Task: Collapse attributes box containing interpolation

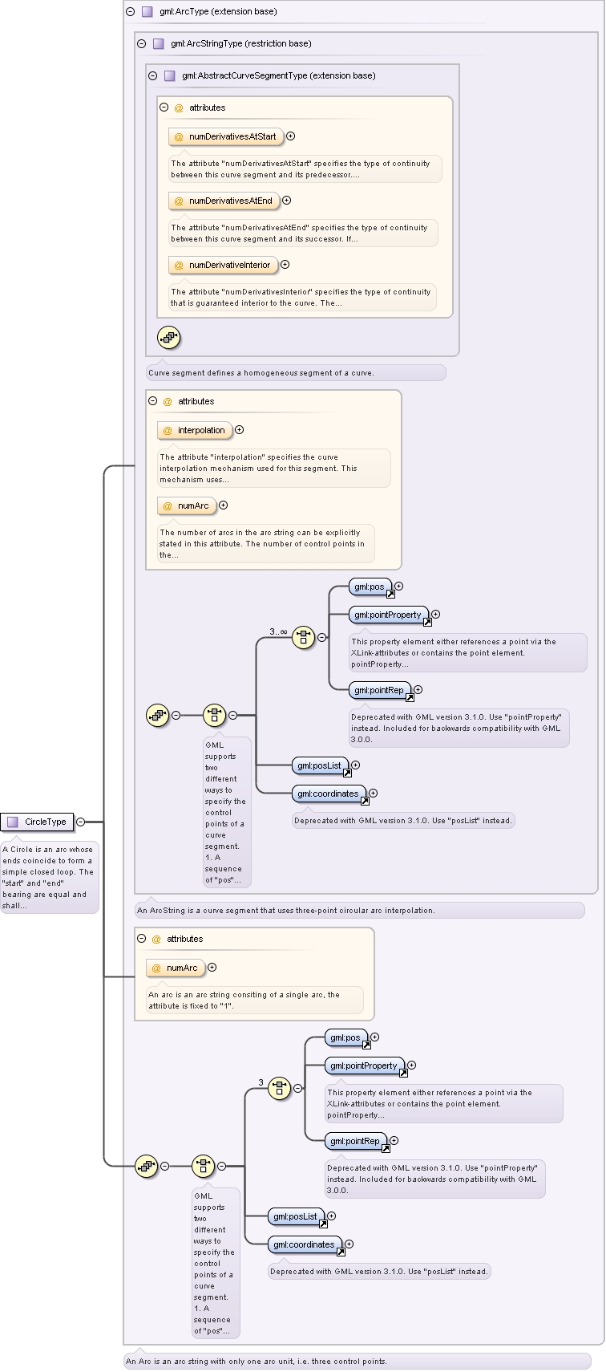Action: coord(152,401)
